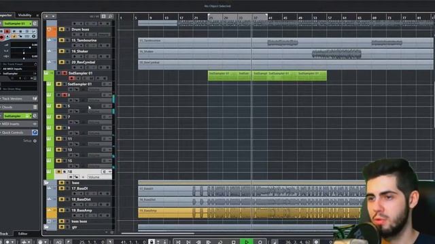Click the 19_BassAmp track waveform icon
The width and height of the screenshot is (435, 244).
click(50, 210)
